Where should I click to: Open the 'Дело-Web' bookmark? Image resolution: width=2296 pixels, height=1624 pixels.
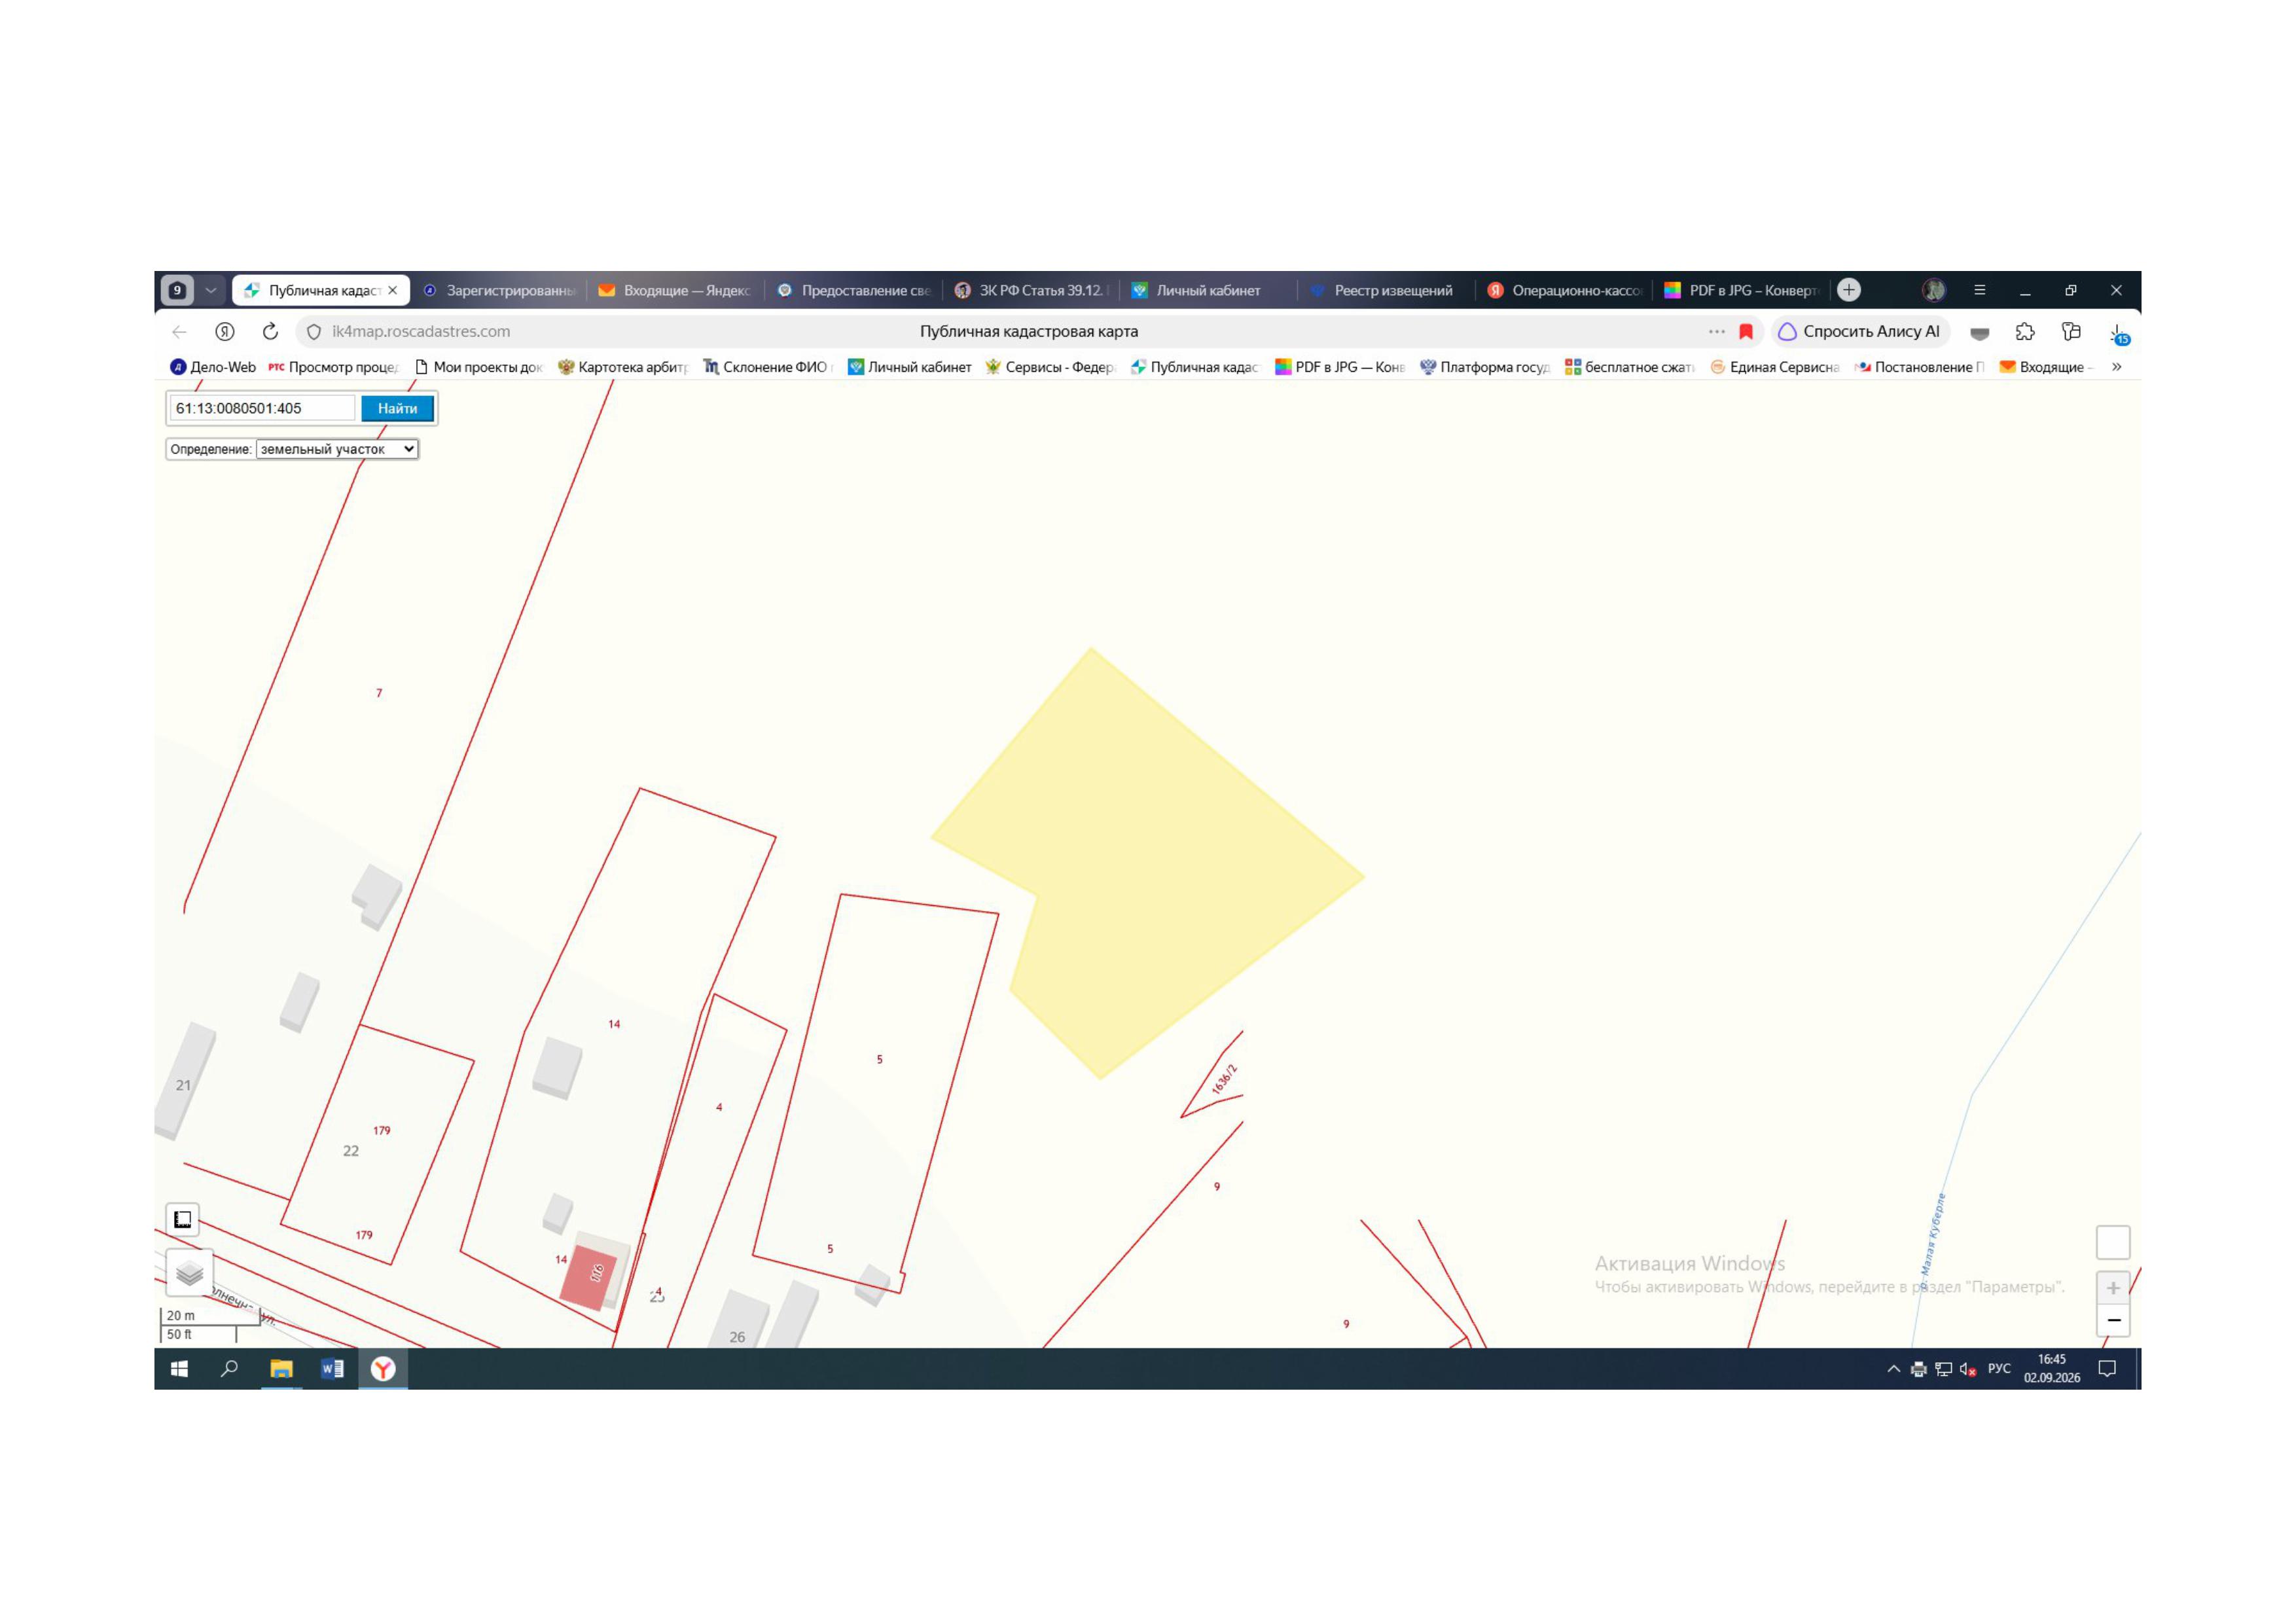coord(212,367)
